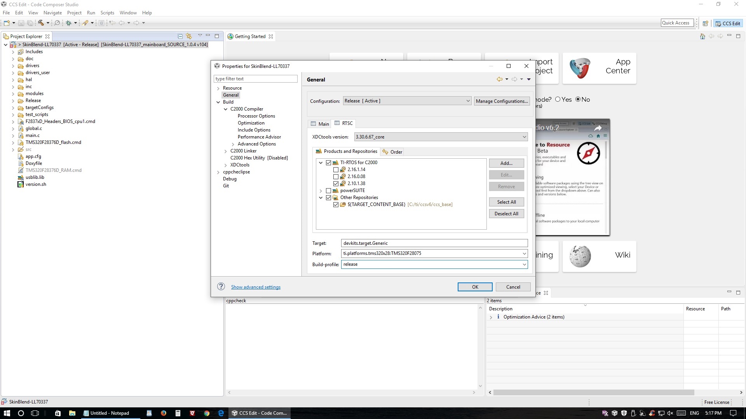Open the Calculator taskbar icon
Screen dimensions: 746x419
(178, 413)
